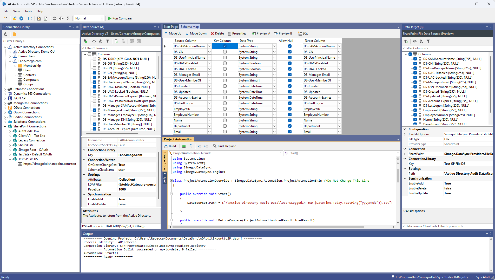This screenshot has height=280, width=495.
Task: Click the add column icon in Data Source (A)
Action: (116, 41)
